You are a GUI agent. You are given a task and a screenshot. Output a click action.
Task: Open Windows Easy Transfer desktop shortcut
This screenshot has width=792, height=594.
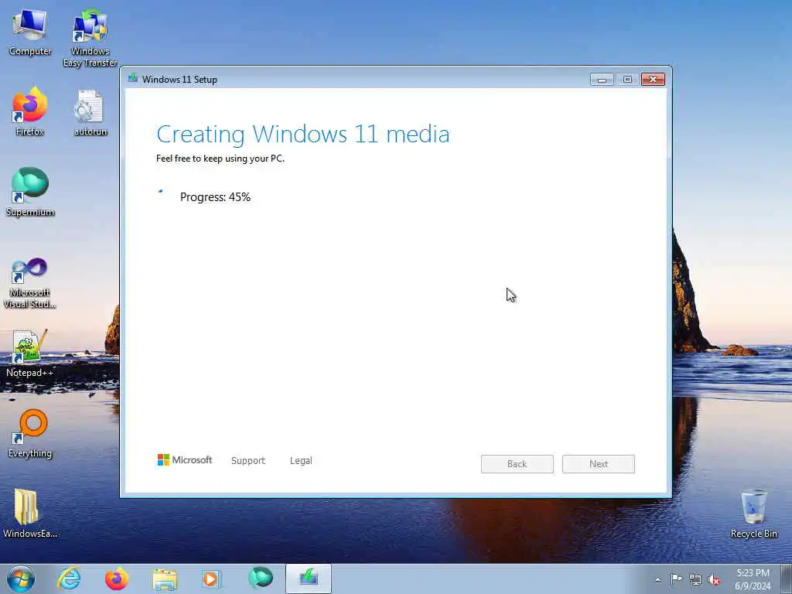pos(90,39)
